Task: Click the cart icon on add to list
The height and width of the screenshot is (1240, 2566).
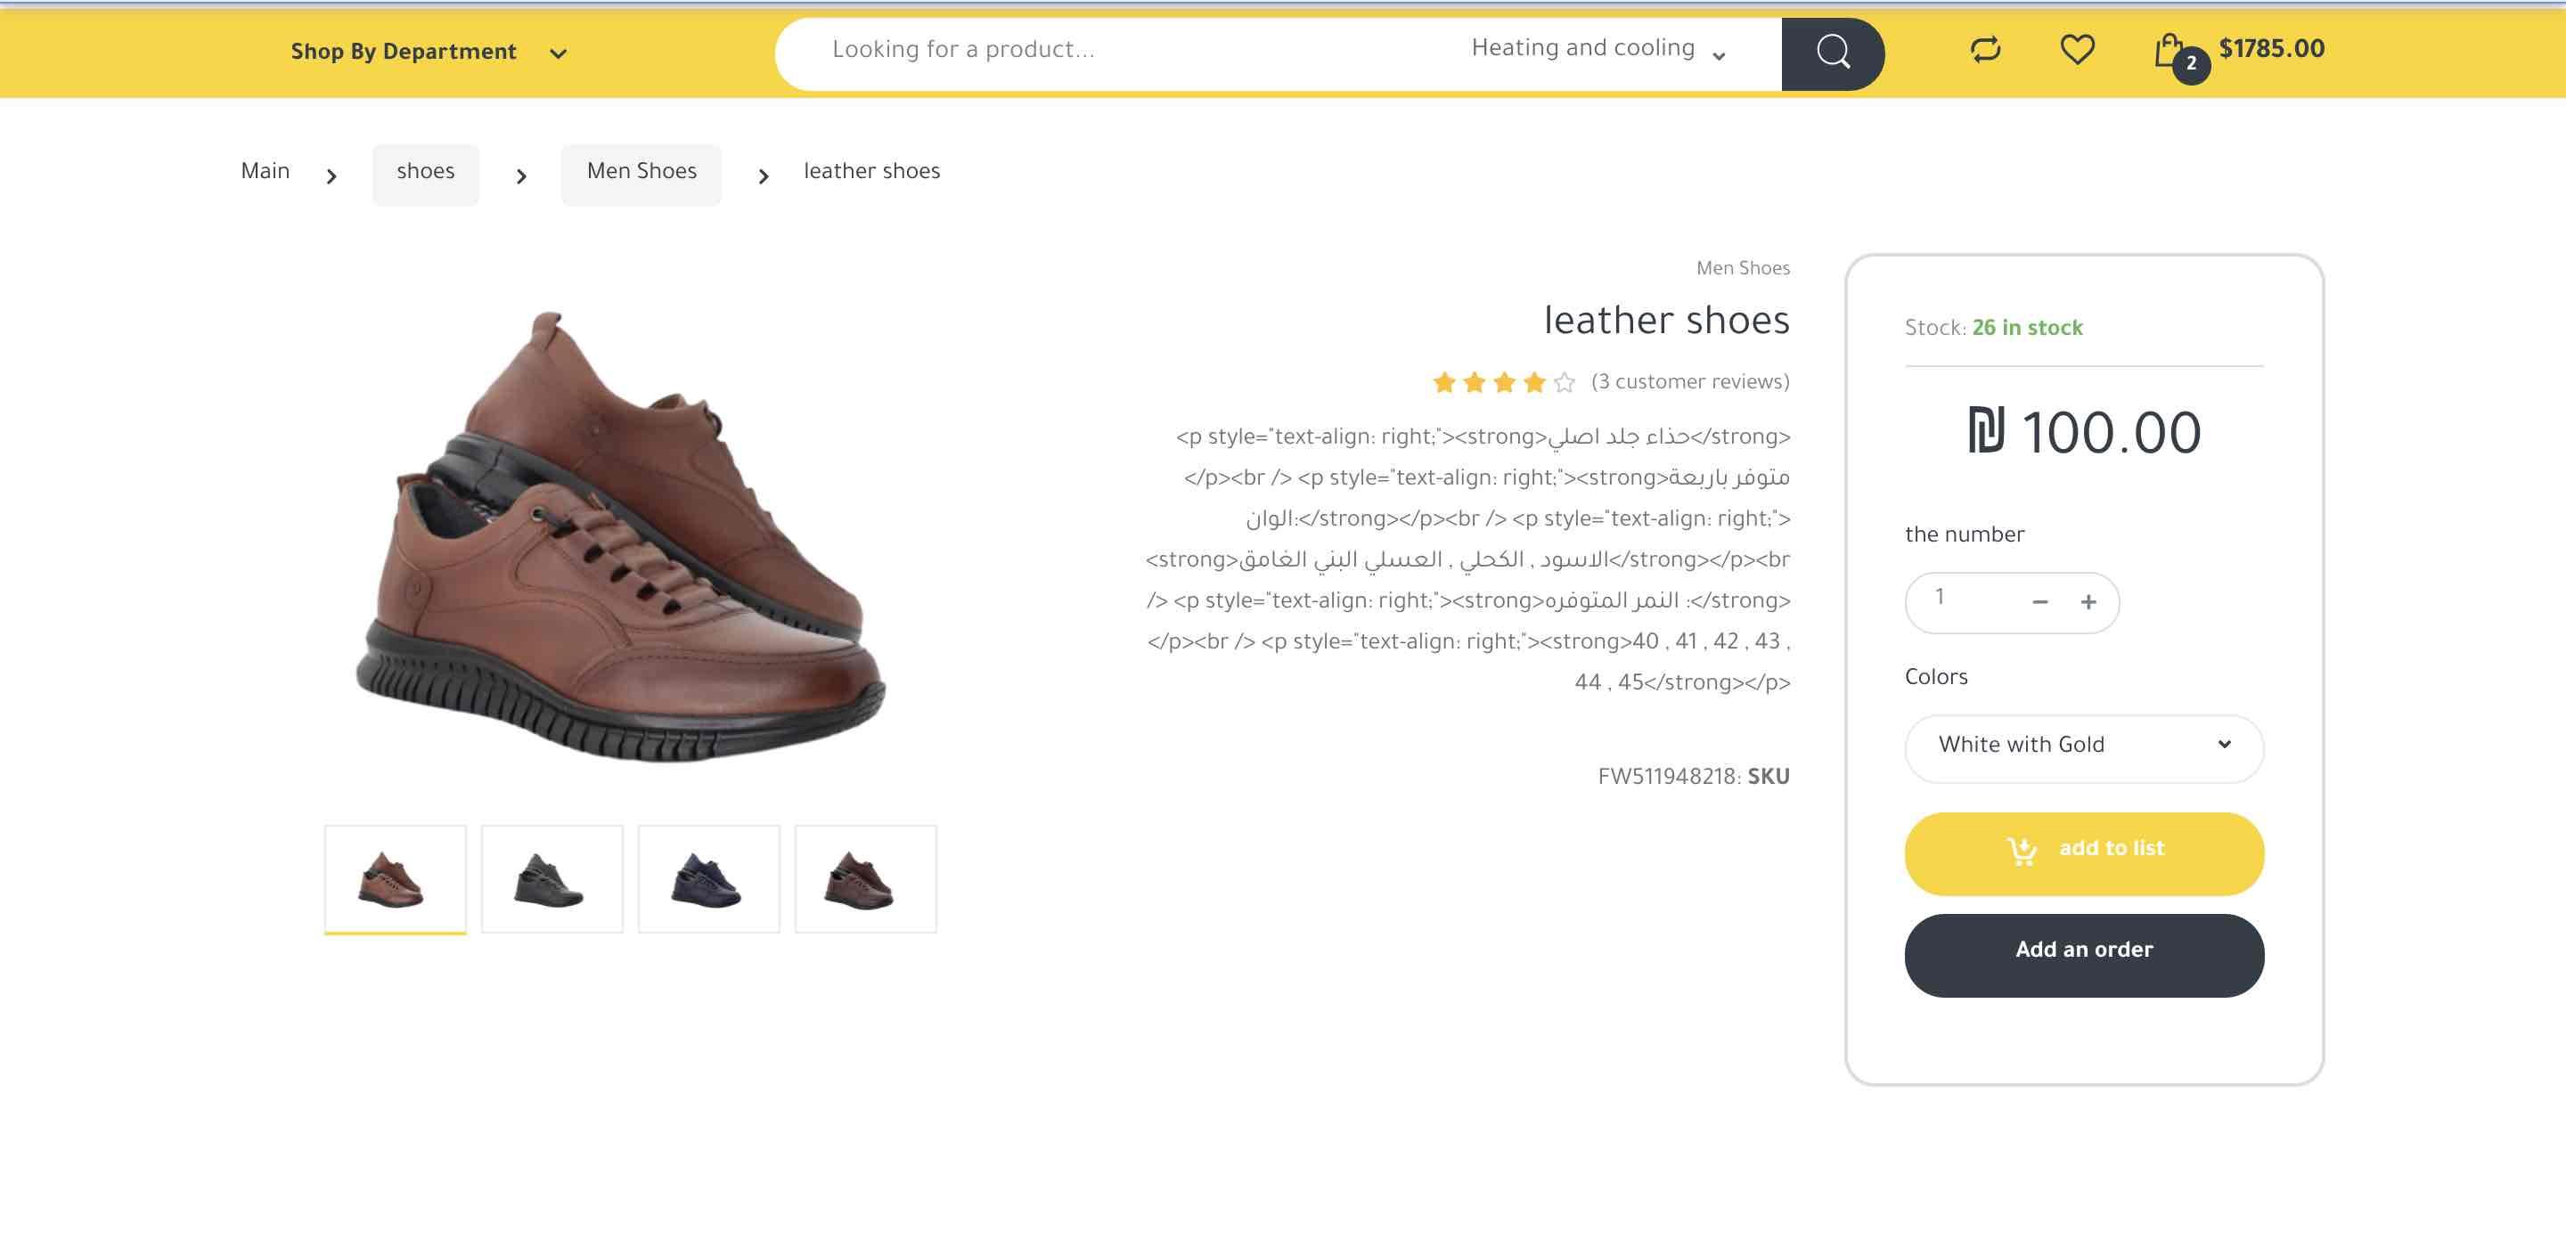Action: click(2021, 852)
